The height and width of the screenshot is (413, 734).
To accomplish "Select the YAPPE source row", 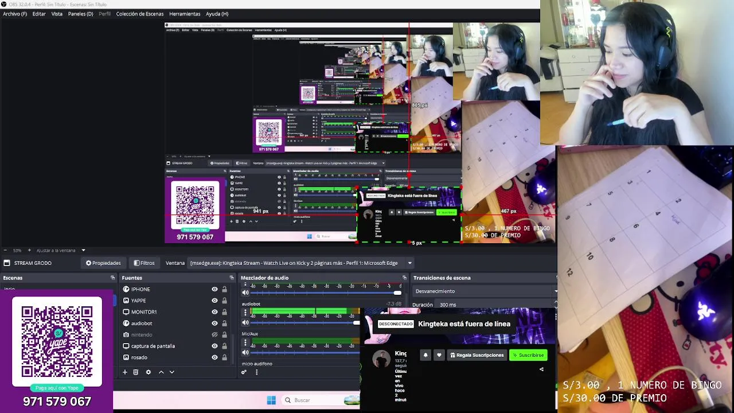I will point(174,301).
